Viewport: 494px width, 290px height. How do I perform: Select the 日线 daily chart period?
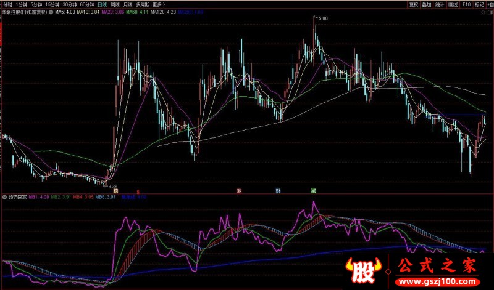coord(102,4)
